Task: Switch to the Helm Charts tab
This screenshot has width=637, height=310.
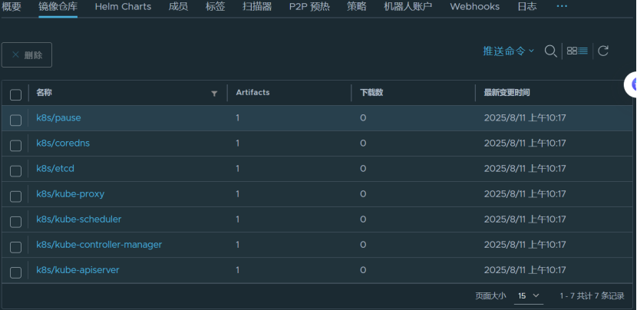Action: point(123,6)
